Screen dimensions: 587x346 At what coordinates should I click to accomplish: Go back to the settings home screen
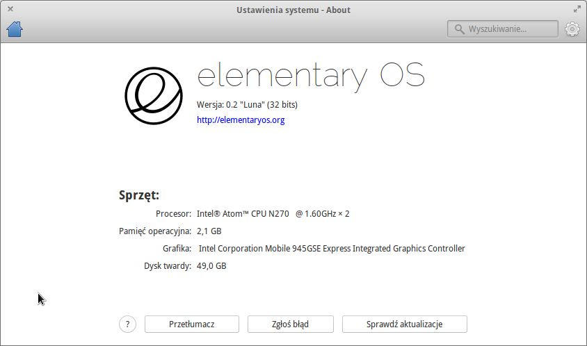tap(15, 29)
